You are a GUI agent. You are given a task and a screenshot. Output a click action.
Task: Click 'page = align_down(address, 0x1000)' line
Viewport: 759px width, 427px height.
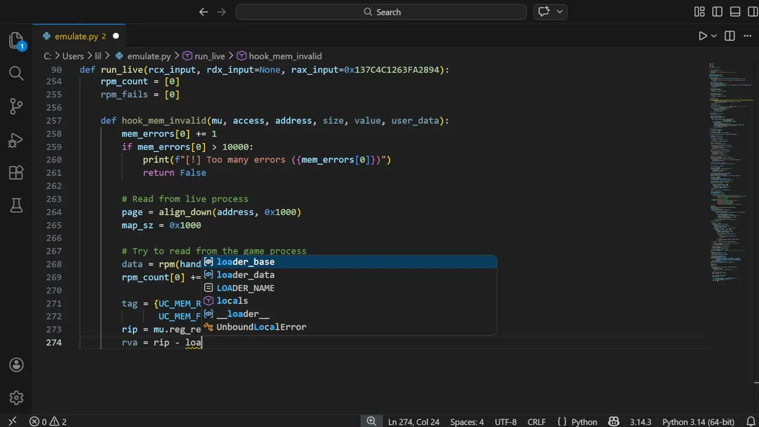(x=211, y=212)
